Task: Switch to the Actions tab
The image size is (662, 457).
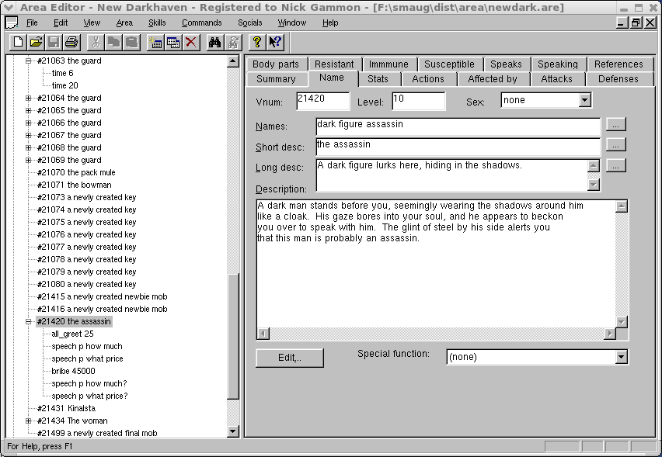Action: point(428,79)
